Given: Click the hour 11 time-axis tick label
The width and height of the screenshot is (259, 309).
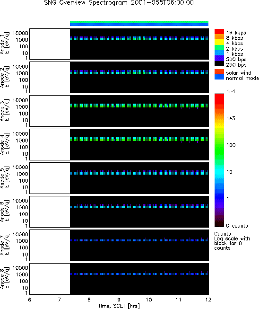Looking at the screenshot, I should pyautogui.click(x=179, y=300).
